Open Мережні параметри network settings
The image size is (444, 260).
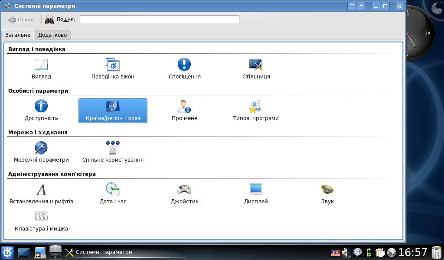(41, 152)
